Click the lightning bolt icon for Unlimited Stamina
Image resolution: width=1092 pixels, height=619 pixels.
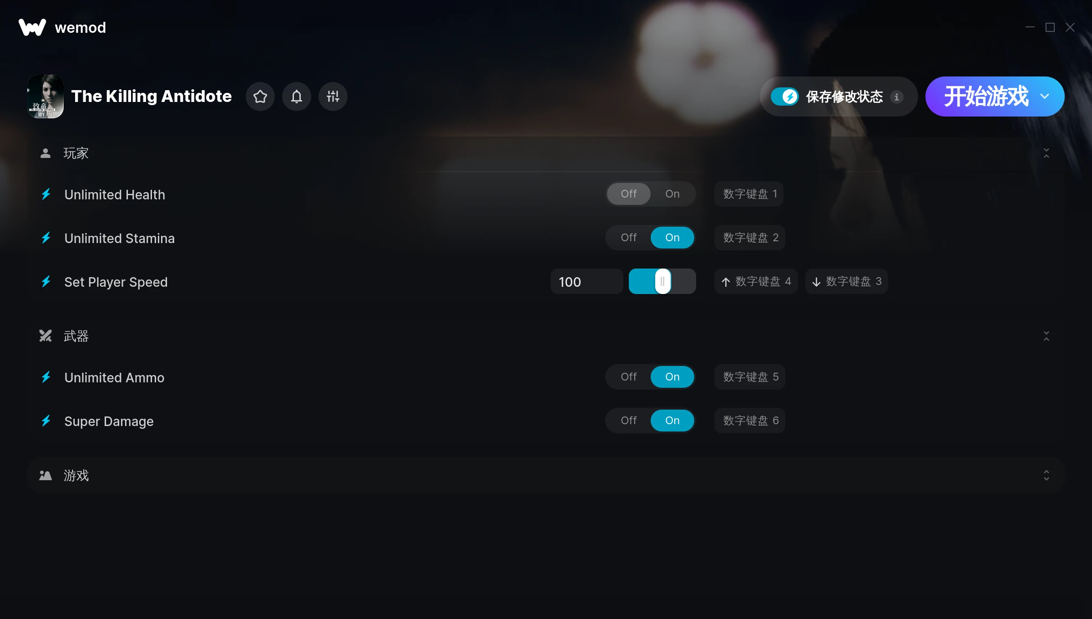tap(47, 238)
